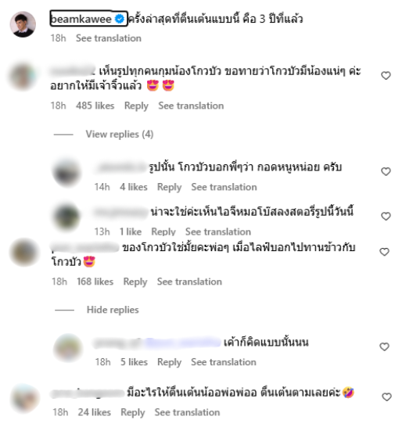Image resolution: width=413 pixels, height=427 pixels.
Task: Open beamkawee profile picture
Action: coord(23,24)
